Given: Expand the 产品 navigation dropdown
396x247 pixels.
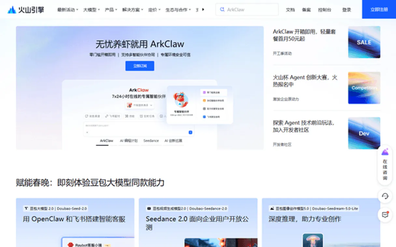Looking at the screenshot, I should pyautogui.click(x=111, y=10).
